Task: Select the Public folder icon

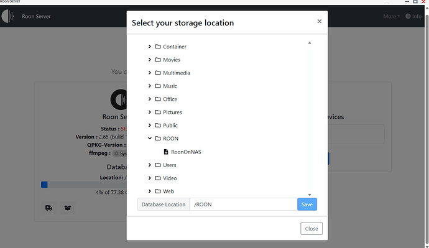Action: tap(158, 125)
